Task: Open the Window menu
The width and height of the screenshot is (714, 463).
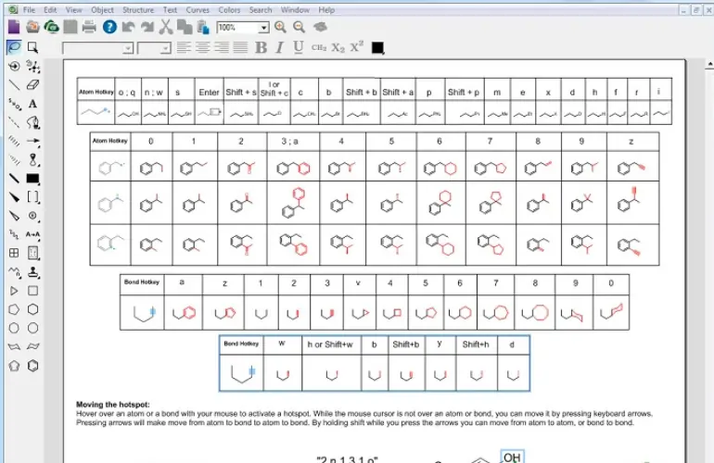Action: [x=295, y=9]
